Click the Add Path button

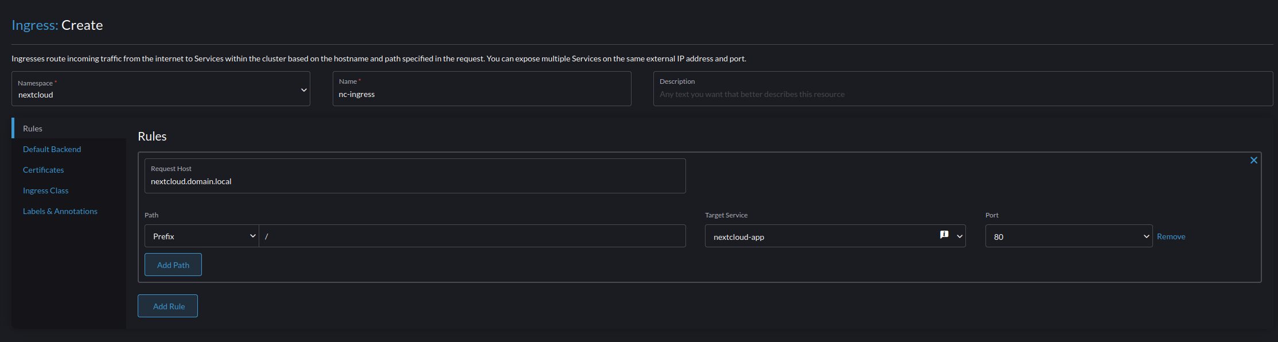[x=173, y=265]
